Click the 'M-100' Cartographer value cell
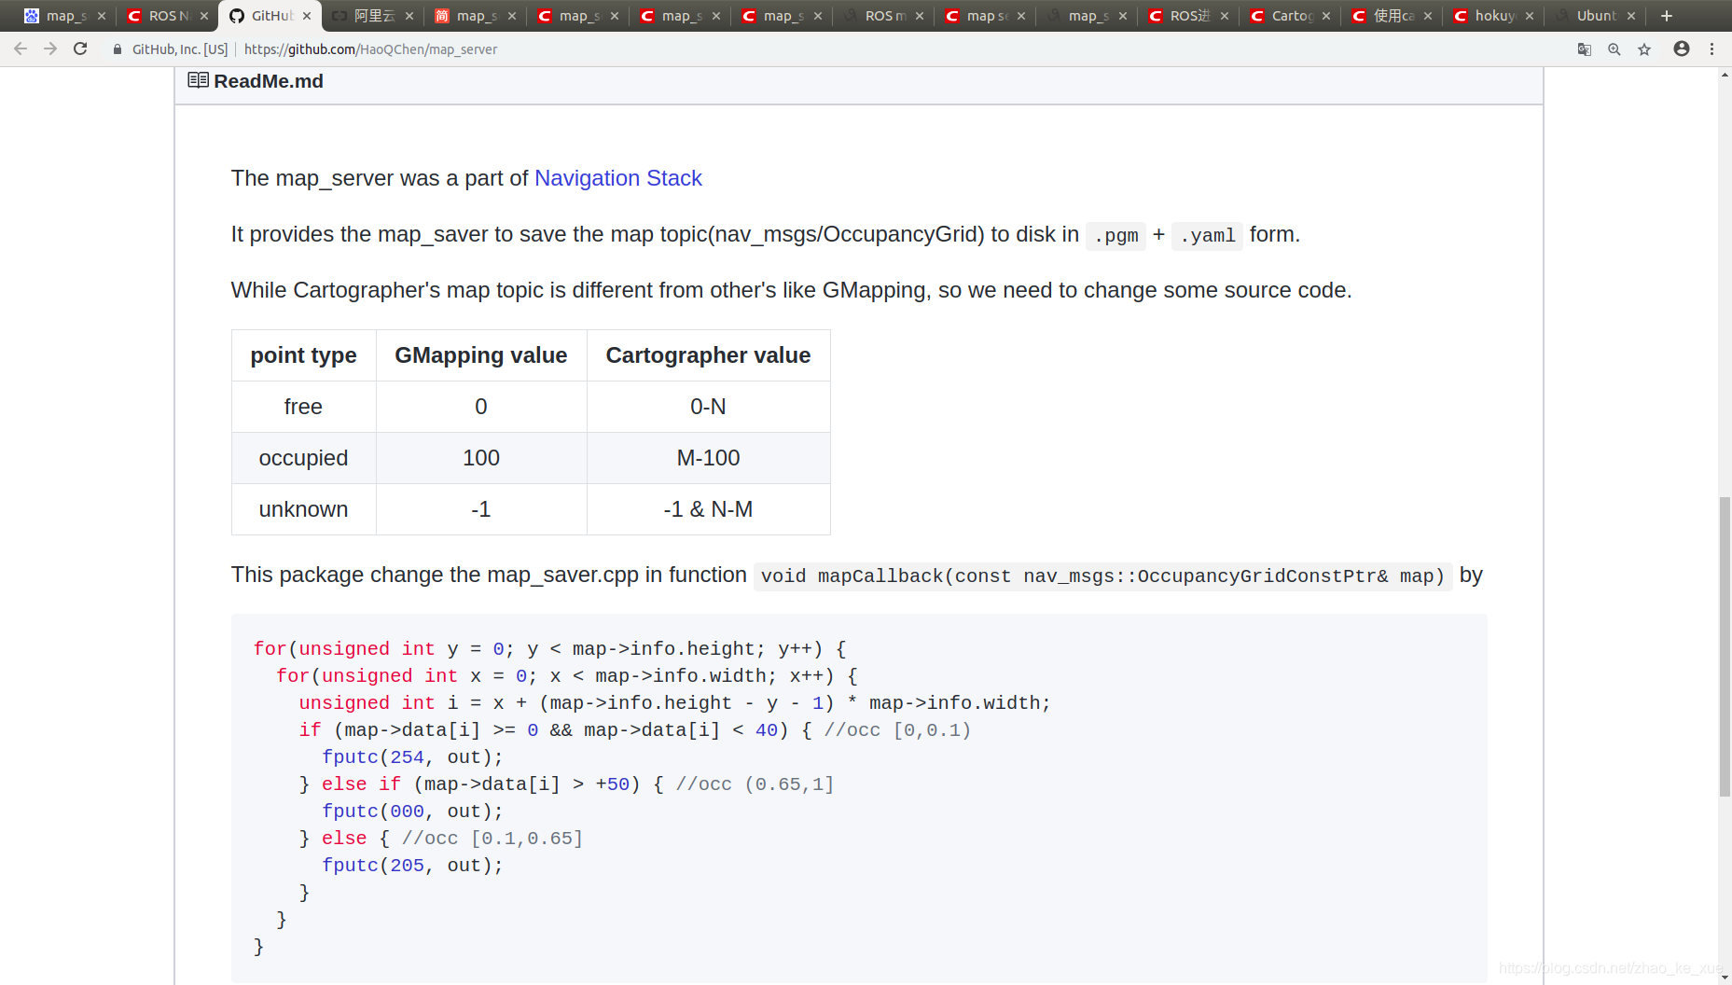The width and height of the screenshot is (1732, 985). 708,458
